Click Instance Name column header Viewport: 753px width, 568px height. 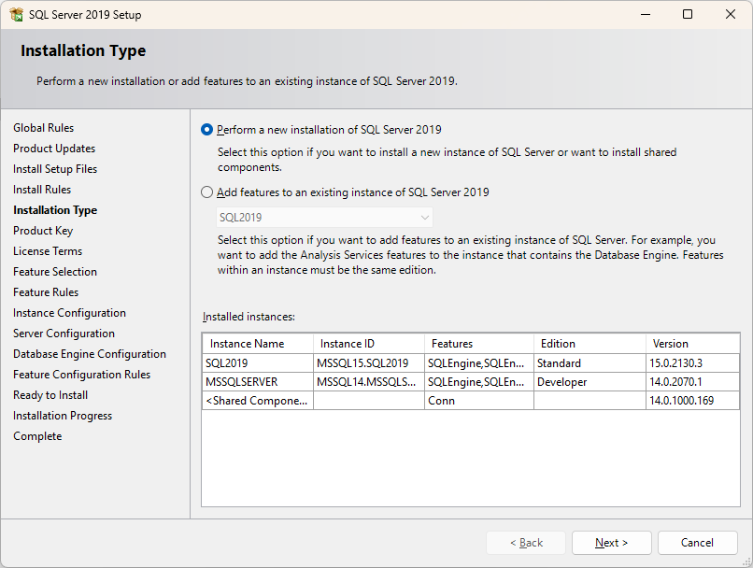(x=258, y=344)
